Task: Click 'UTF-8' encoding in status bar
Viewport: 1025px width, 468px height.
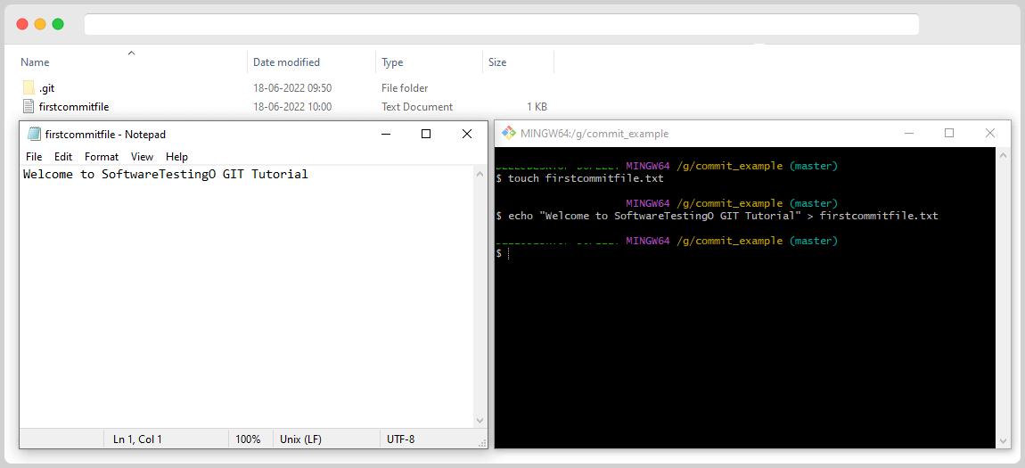Action: pos(401,439)
